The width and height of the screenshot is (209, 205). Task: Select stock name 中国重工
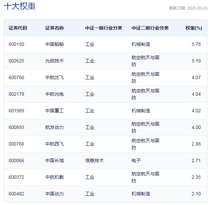pos(54,111)
